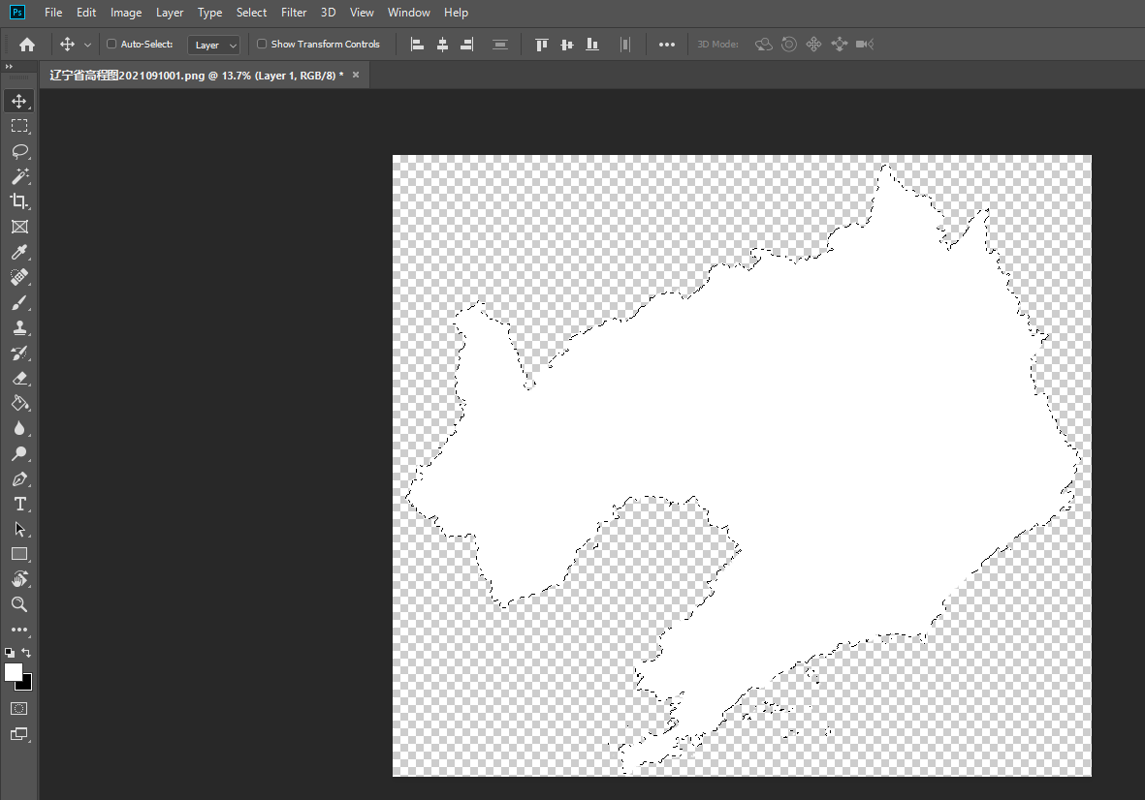The width and height of the screenshot is (1145, 800).
Task: Click the 3D Orbit camera icon
Action: (764, 45)
